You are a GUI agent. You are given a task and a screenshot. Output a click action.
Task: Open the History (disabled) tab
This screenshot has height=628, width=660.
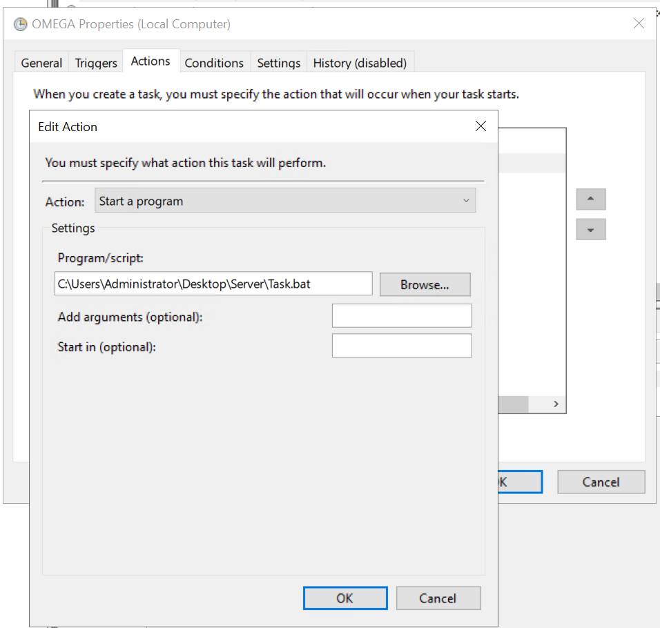click(360, 63)
